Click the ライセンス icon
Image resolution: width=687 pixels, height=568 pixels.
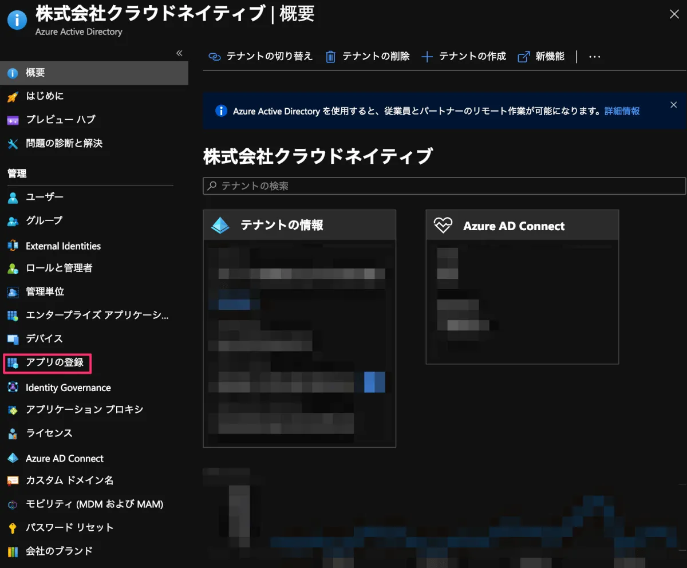(13, 433)
